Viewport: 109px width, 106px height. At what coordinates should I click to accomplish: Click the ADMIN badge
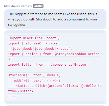coord(38,6)
